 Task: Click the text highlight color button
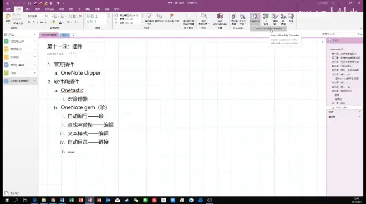[54, 22]
